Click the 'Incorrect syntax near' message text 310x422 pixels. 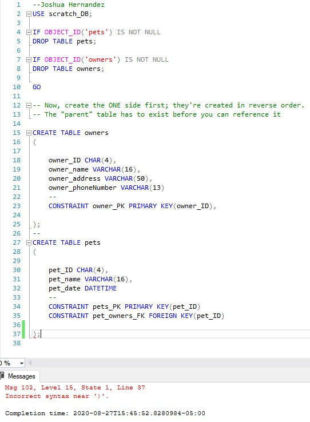pos(57,396)
